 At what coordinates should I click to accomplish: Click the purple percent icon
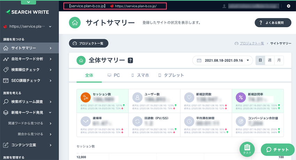click(x=241, y=98)
